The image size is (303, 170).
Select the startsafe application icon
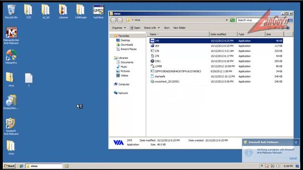[x=152, y=76]
